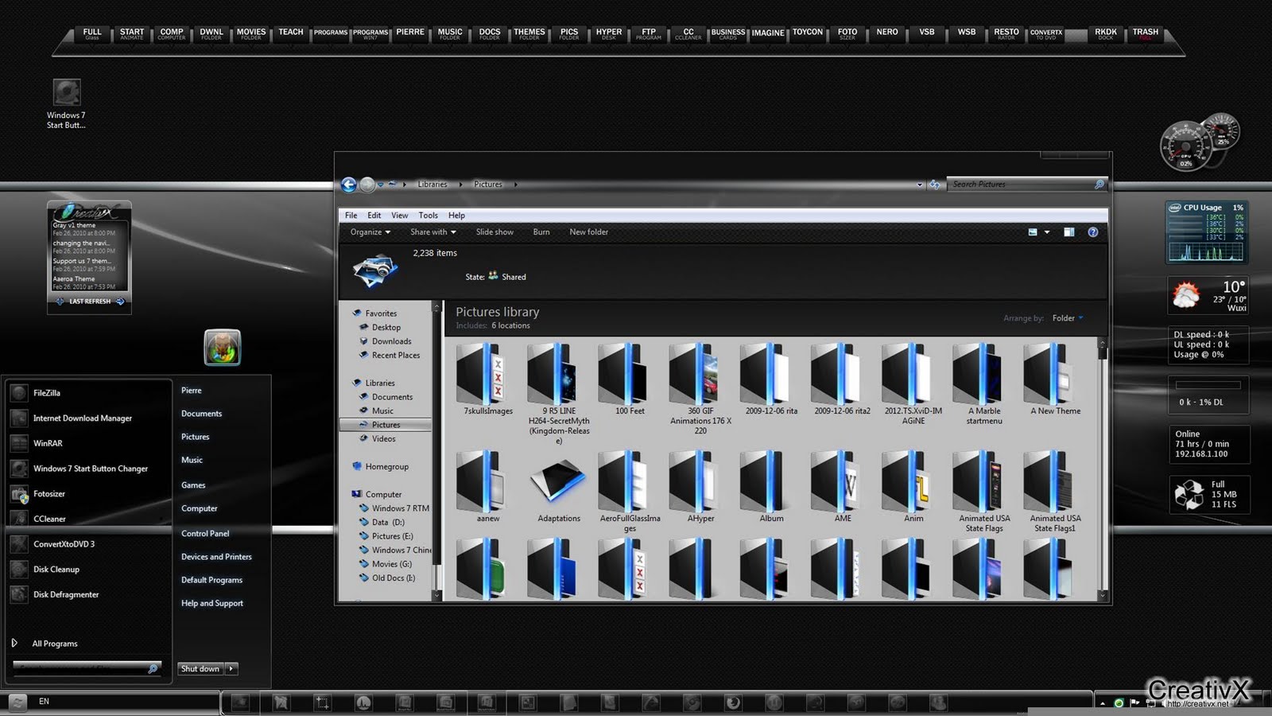Screen dimensions: 1272x716
Task: Click the Start orb on the taskbar
Action: (x=17, y=702)
